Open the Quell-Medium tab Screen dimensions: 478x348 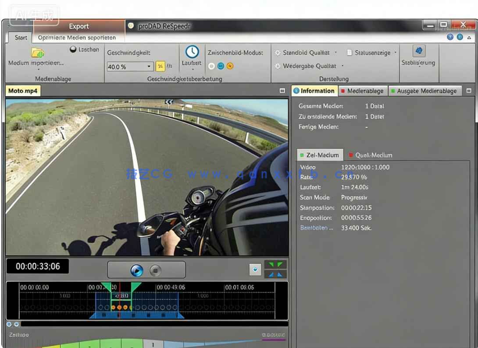(370, 155)
